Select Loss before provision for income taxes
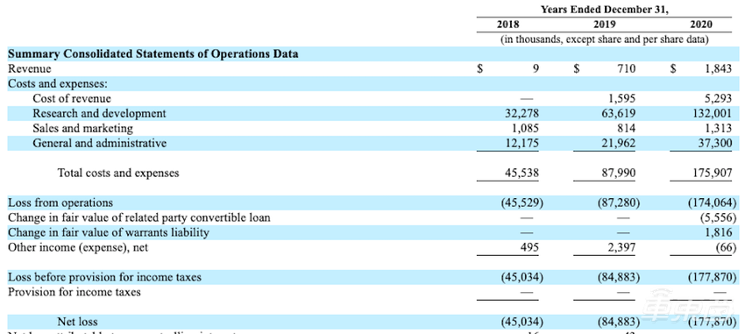Screen dimensions: 745x334 pos(104,278)
